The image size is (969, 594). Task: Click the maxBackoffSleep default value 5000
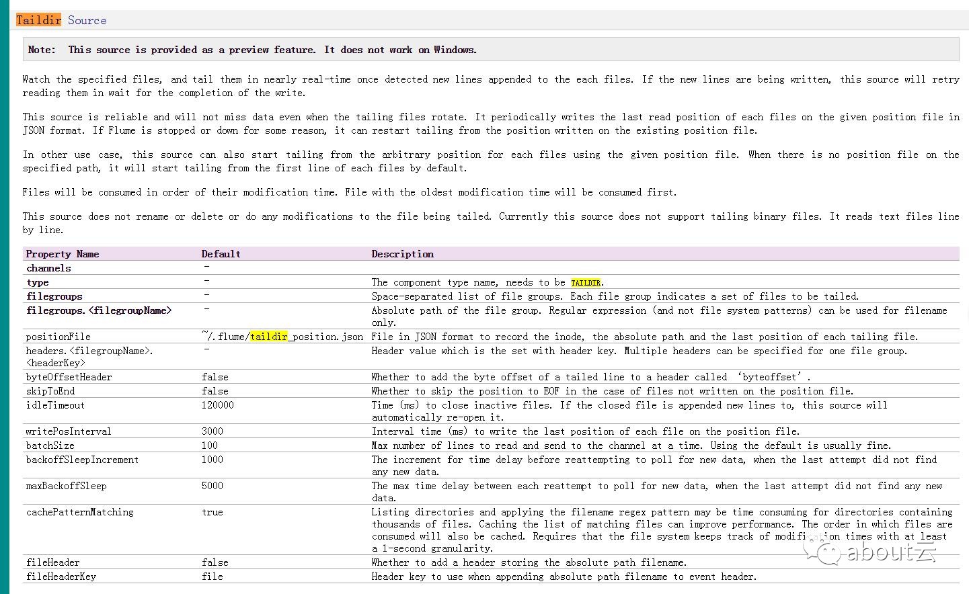point(212,486)
